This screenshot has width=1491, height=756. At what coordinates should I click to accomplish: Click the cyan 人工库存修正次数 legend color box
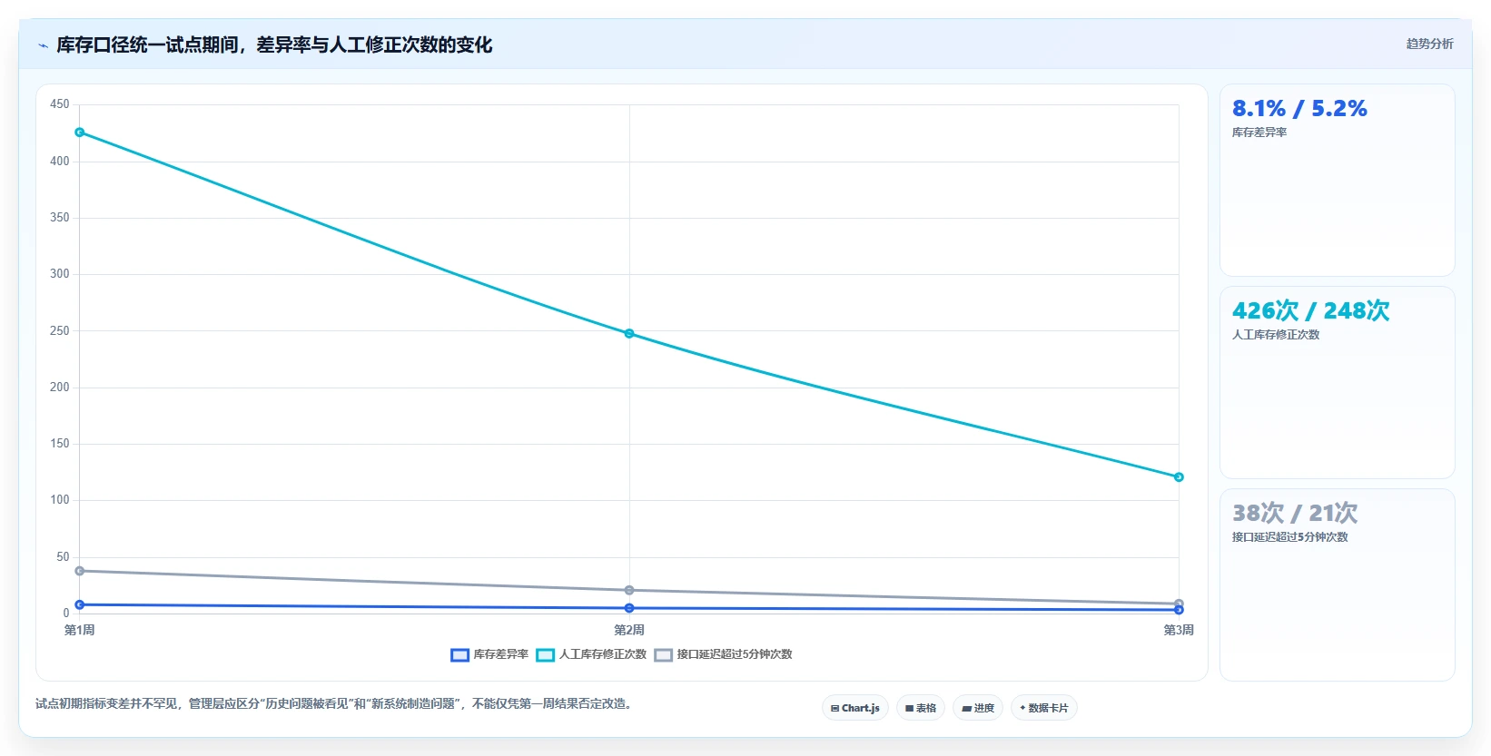pos(545,654)
